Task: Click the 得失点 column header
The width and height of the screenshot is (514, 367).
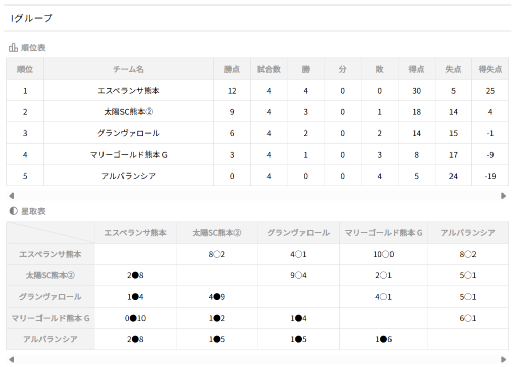Action: pyautogui.click(x=490, y=69)
